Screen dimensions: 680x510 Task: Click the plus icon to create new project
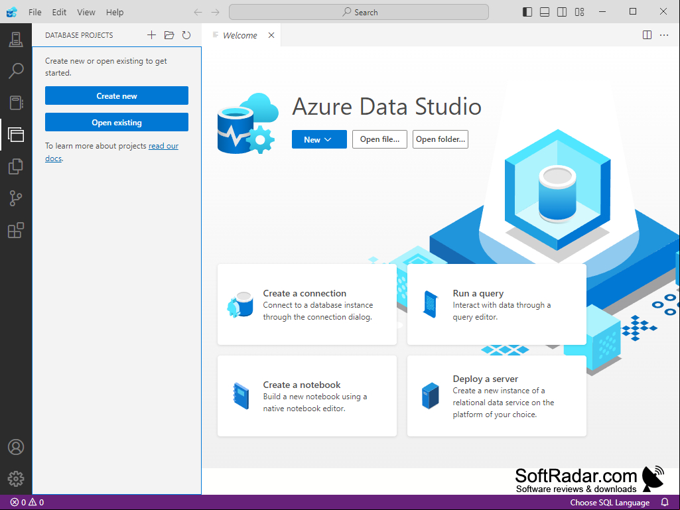151,35
